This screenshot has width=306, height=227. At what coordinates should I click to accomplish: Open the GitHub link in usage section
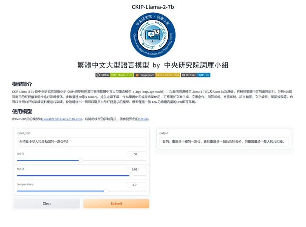[x=143, y=119]
